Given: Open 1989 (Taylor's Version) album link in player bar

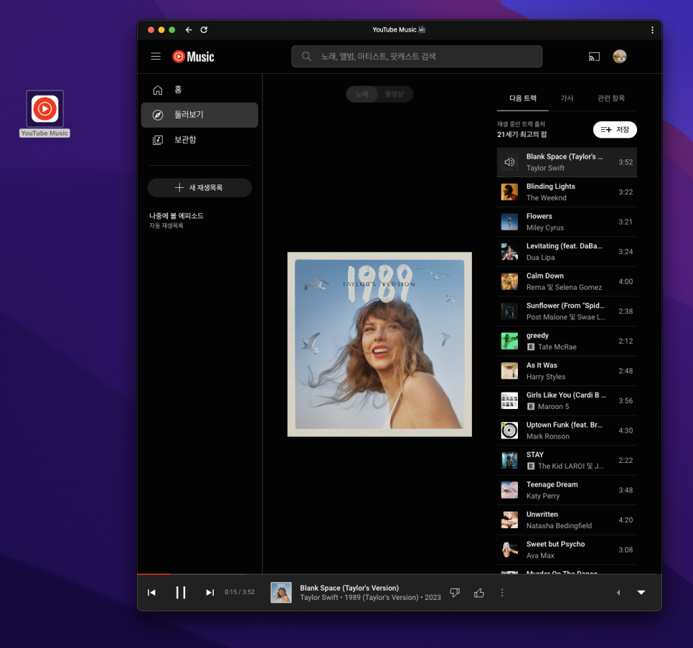Looking at the screenshot, I should pos(382,598).
